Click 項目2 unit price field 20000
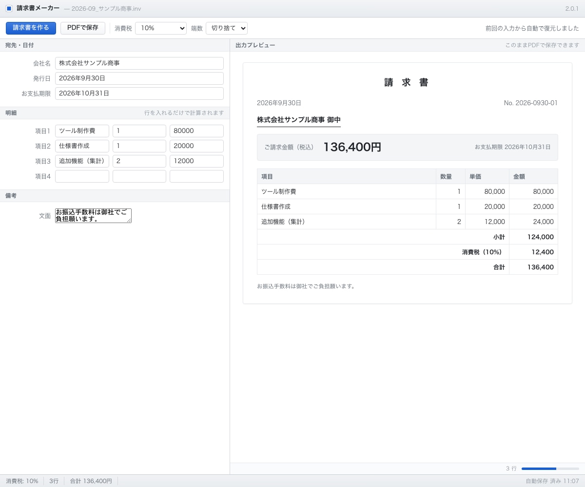This screenshot has width=585, height=487. coord(196,146)
